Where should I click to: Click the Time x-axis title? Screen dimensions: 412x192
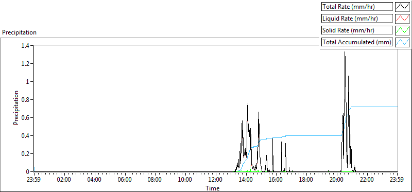tap(212, 188)
